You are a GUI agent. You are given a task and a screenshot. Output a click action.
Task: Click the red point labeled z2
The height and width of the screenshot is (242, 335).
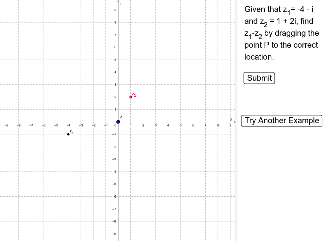tap(130, 97)
